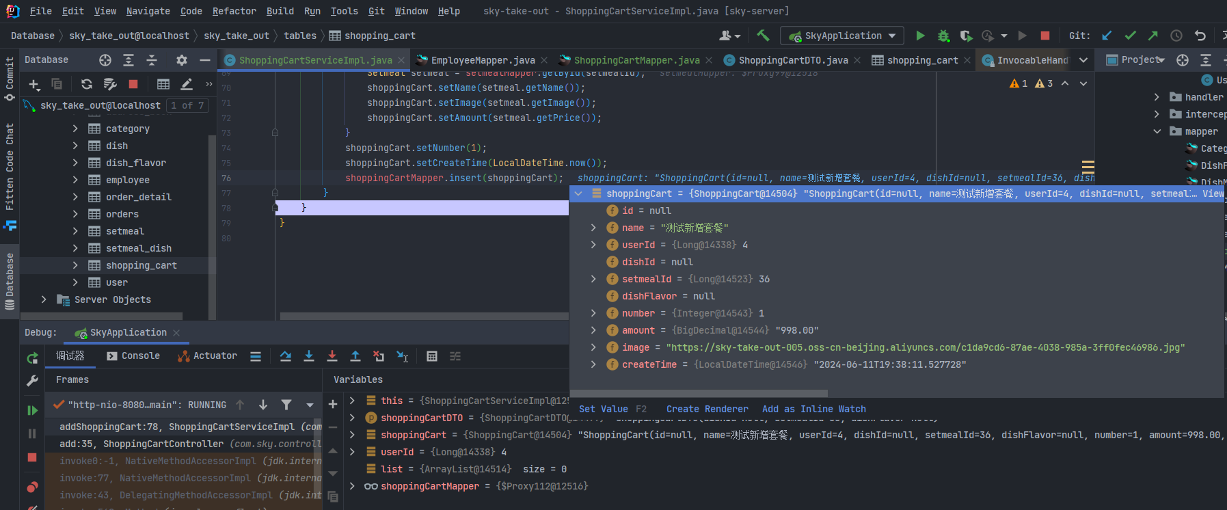Stop debugging with the red sidebar square

[x=32, y=457]
